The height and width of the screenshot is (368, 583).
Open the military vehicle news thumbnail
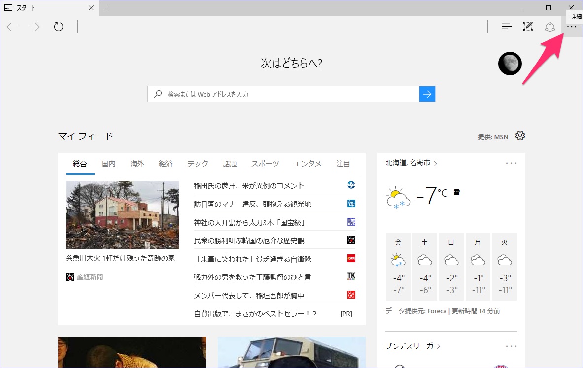point(292,352)
